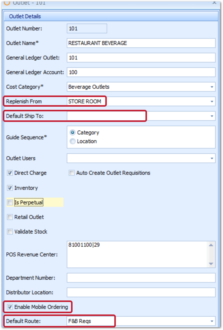
Task: Click the Outlet Name input field
Action: click(140, 43)
